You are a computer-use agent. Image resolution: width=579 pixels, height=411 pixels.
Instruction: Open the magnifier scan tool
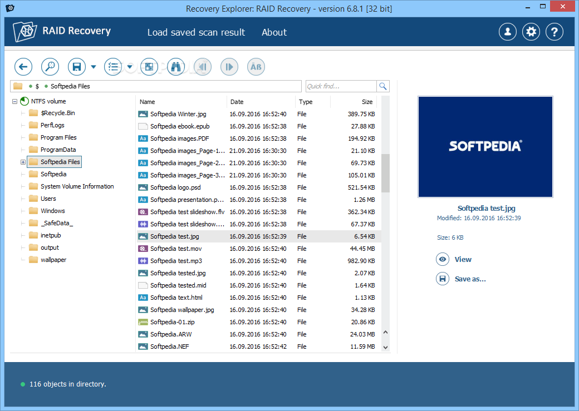click(50, 67)
